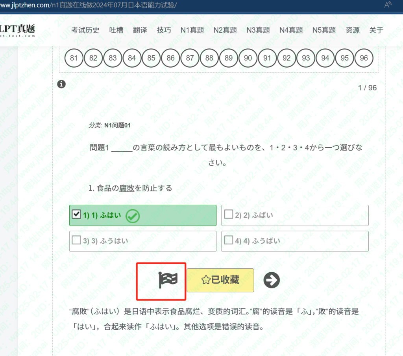Viewport: 403px width, 356px height.
Task: Open the N3真题 menu
Action: (x=258, y=30)
